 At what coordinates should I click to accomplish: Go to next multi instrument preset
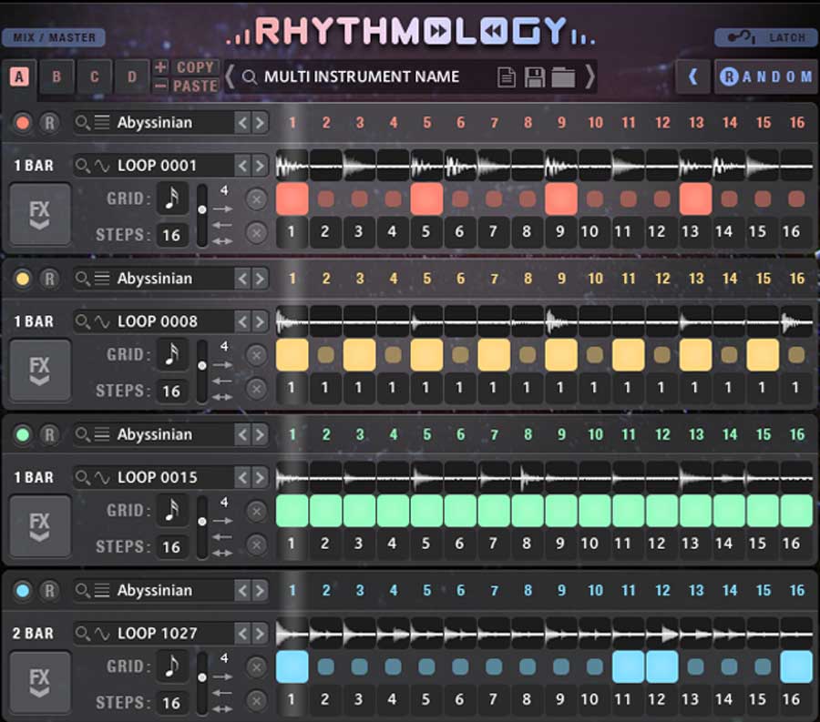589,76
